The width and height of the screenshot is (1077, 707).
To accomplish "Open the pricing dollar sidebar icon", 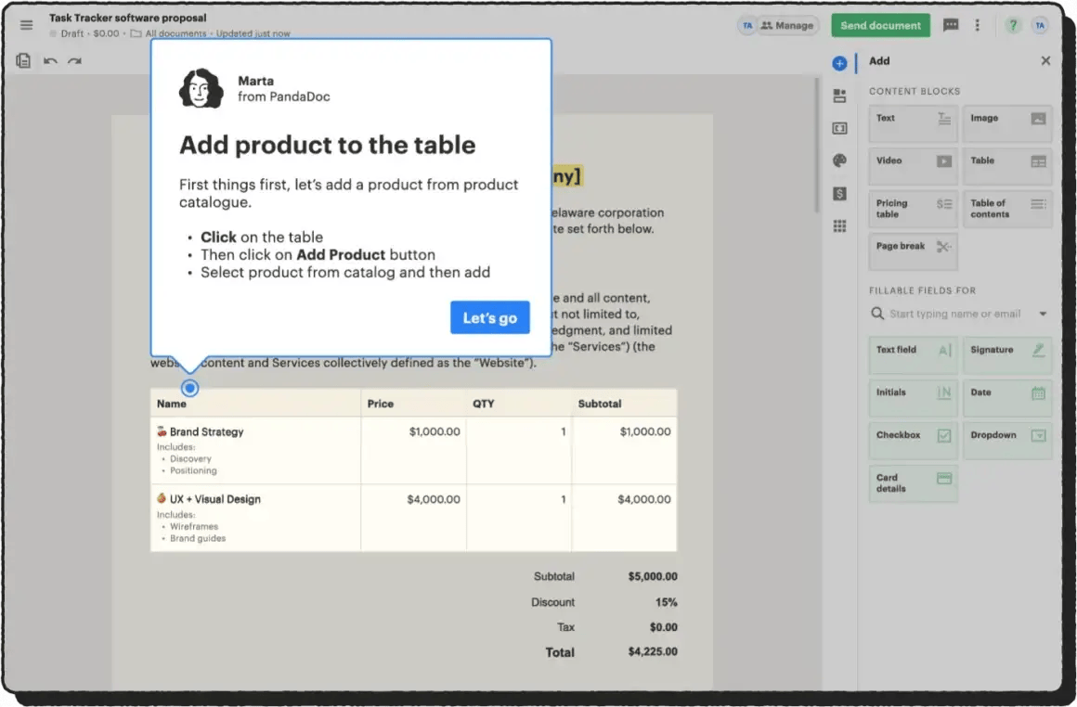I will [x=839, y=193].
